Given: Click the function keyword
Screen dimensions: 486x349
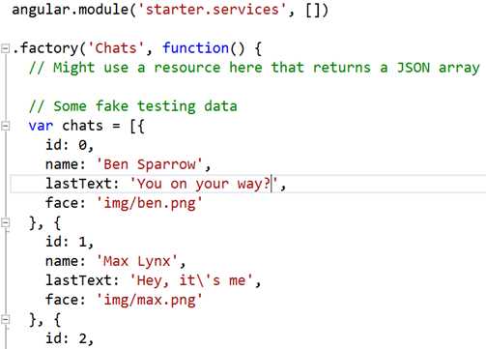Looking at the screenshot, I should click(195, 48).
